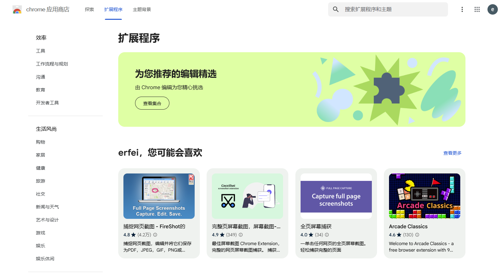
Task: Click the Welcome to Arcade Classics description
Action: coord(421,247)
